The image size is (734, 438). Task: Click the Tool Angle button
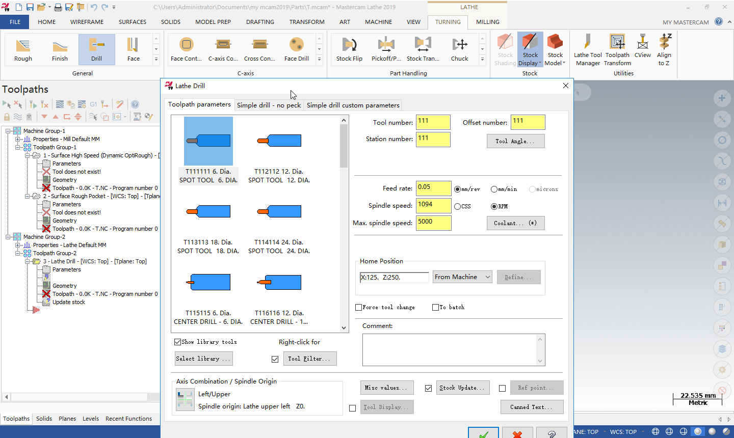(515, 141)
